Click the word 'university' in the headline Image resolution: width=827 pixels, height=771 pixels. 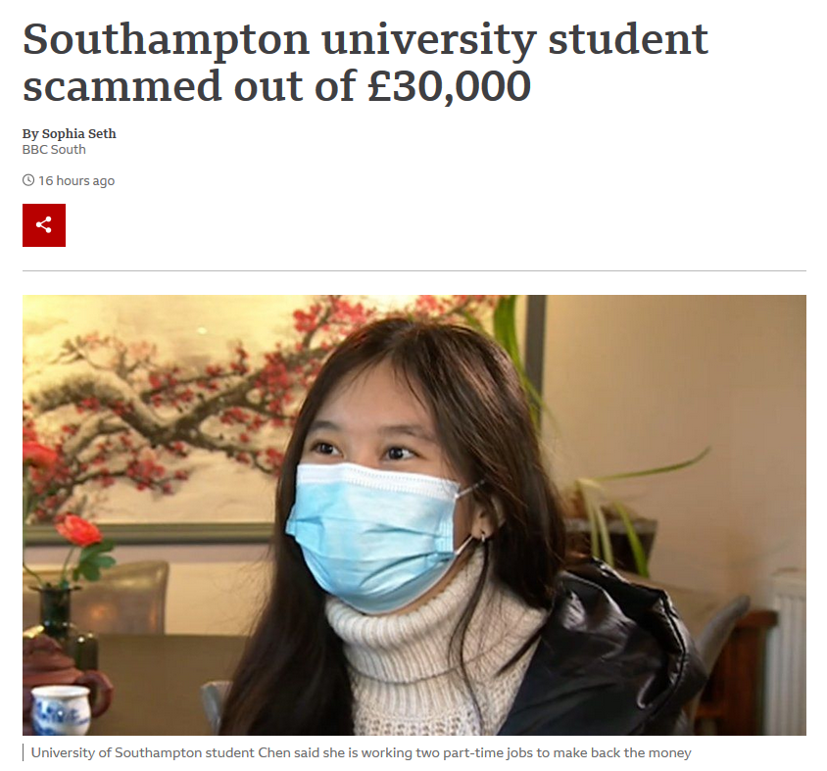pos(429,40)
